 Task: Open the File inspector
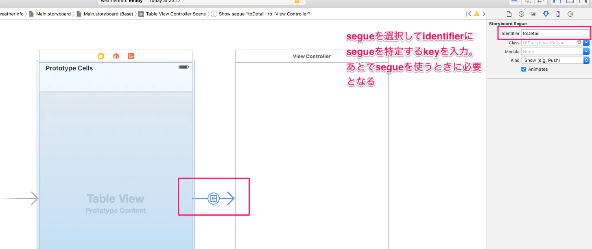(x=509, y=14)
